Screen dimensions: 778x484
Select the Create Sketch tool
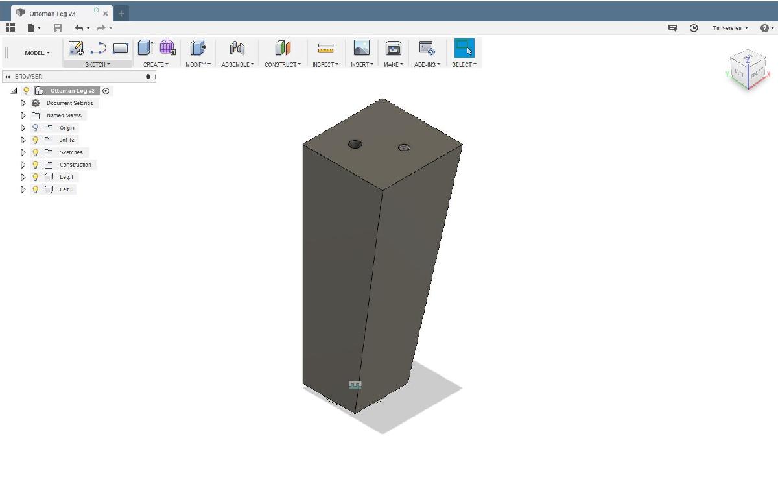(77, 48)
